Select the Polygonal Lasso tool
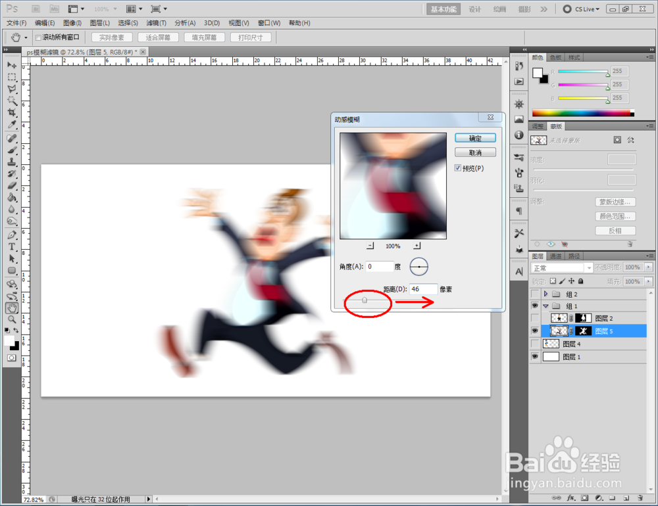Viewport: 658px width, 506px height. pos(12,89)
